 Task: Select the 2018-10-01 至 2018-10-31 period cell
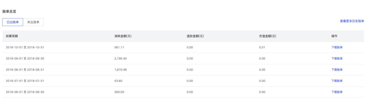(x=25, y=47)
